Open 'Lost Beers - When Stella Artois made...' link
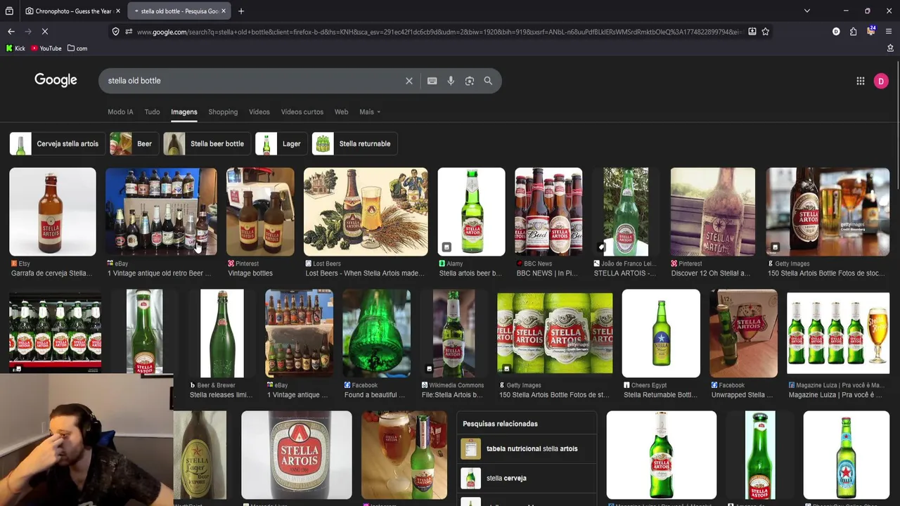Screen dimensions: 900x506 365,273
